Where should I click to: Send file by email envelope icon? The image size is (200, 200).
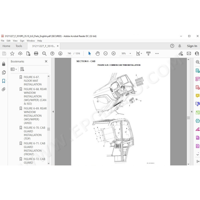click(189, 53)
